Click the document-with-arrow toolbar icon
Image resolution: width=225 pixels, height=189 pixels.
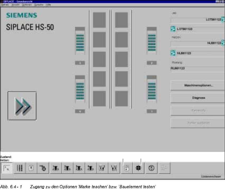click(127, 168)
